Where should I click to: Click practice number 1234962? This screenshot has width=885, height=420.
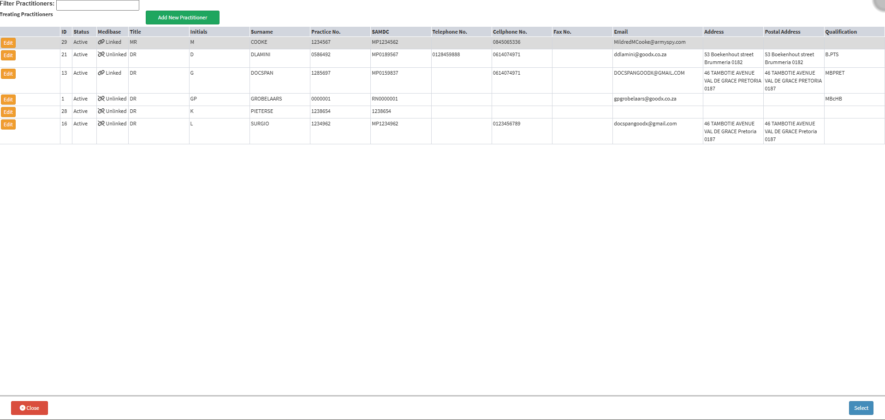(321, 124)
